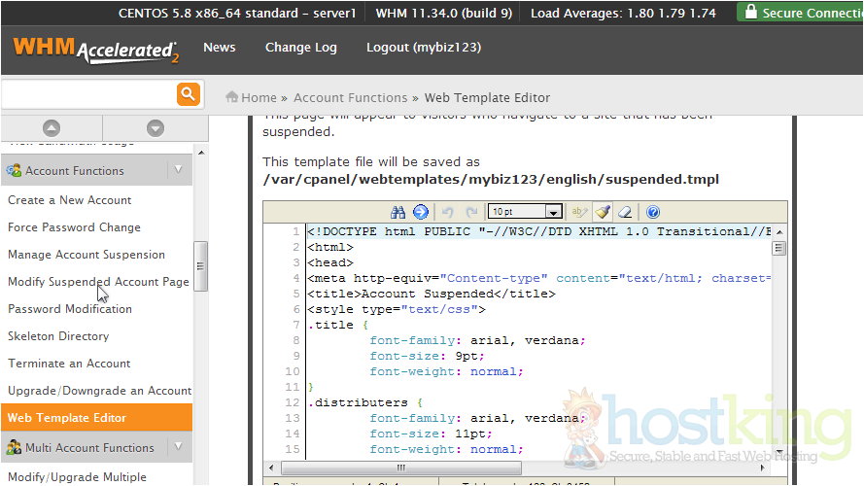Open the News menu item
The height and width of the screenshot is (486, 864).
(219, 48)
